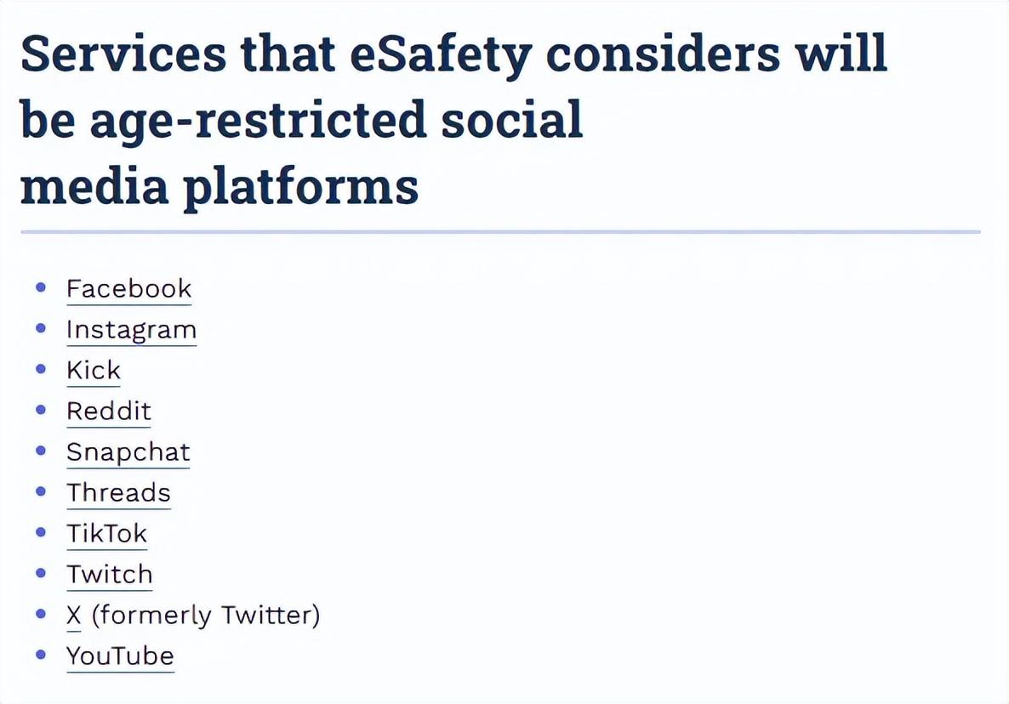Click the 'media platforms' heading line

(219, 185)
